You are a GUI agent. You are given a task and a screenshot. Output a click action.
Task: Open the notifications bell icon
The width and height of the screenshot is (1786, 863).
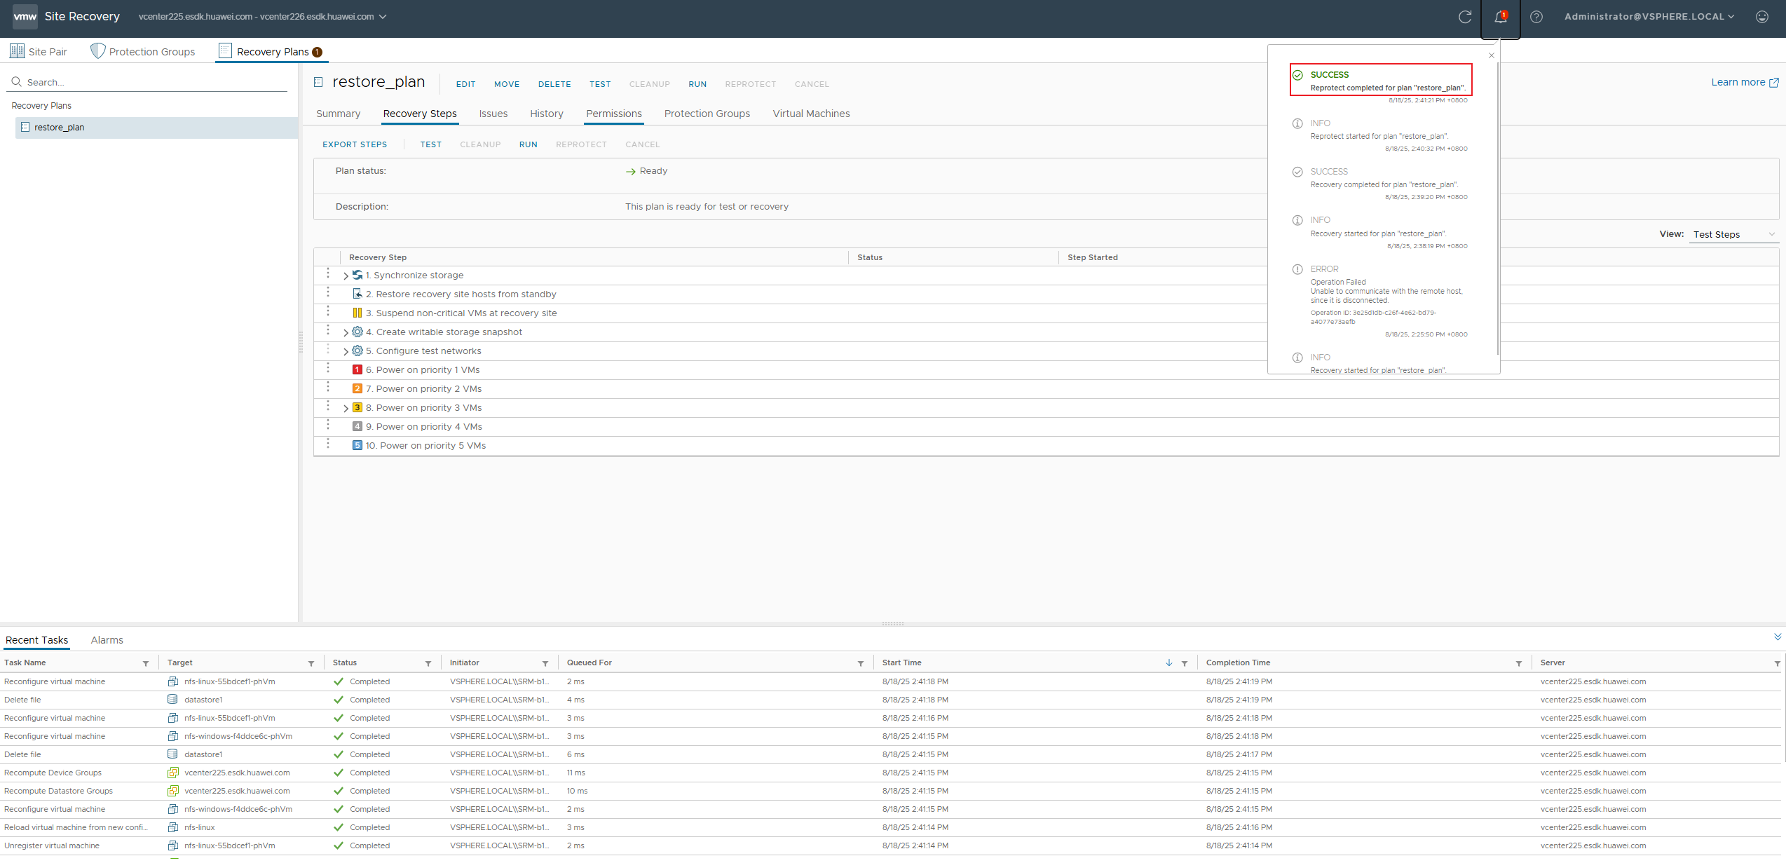[1500, 18]
